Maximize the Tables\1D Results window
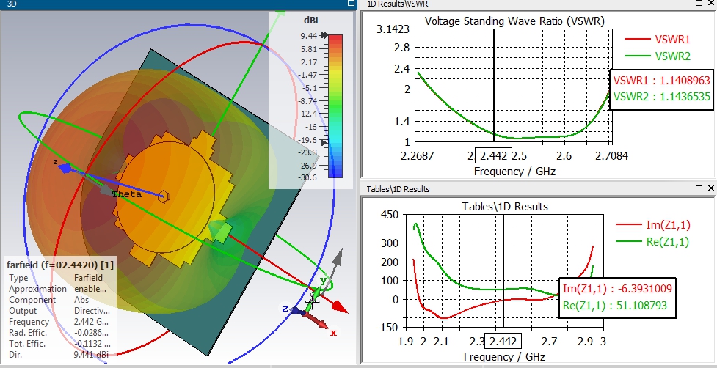This screenshot has width=717, height=368. click(699, 188)
